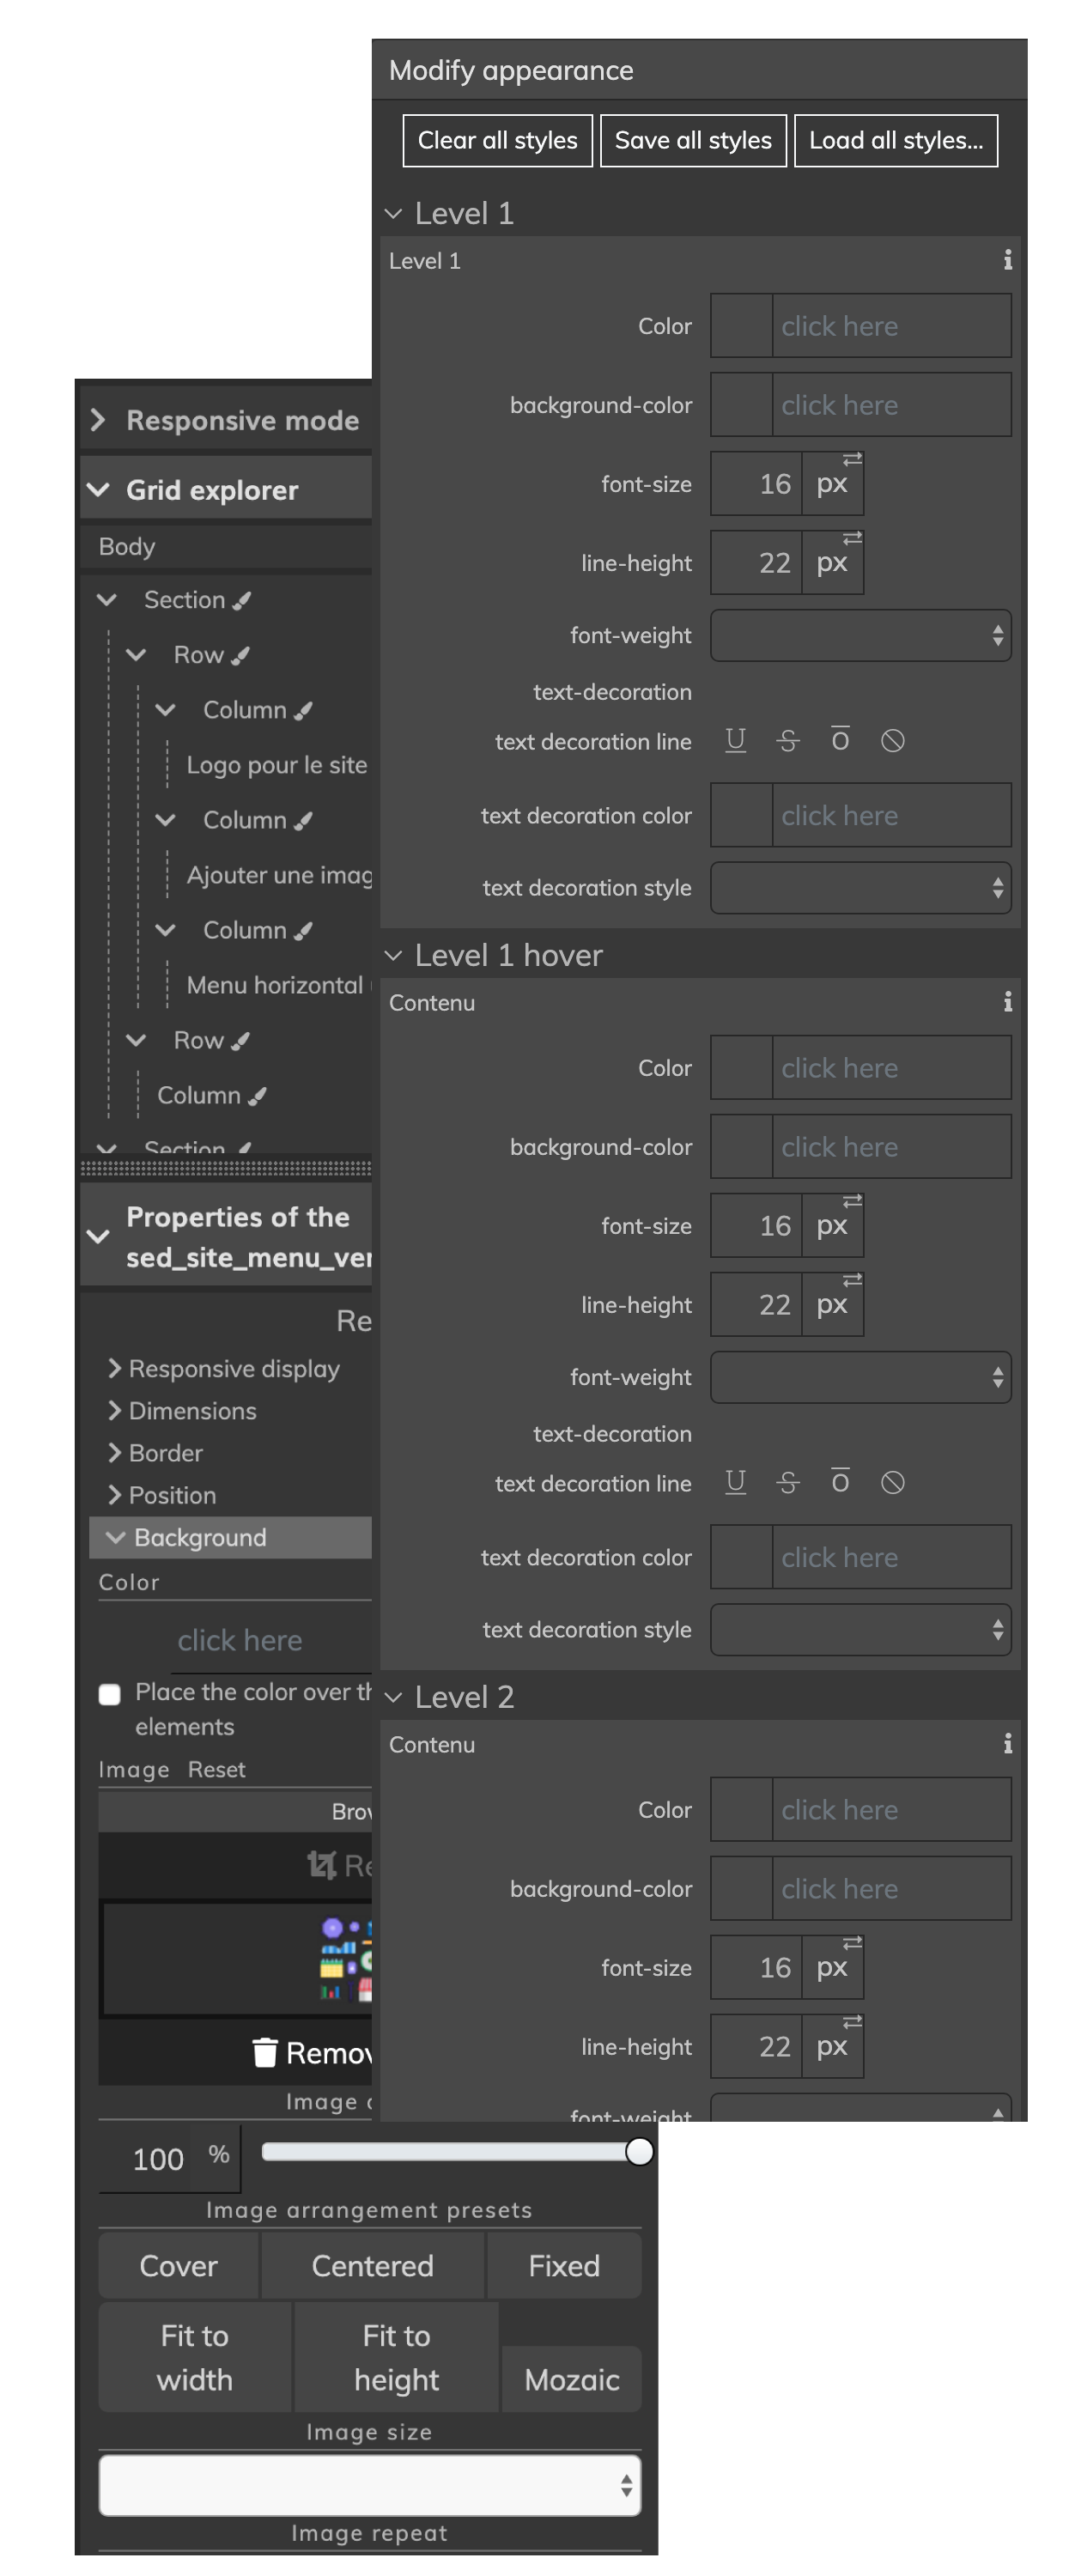Click the unit swap arrows on Level 2 line-height
Screen dimensions: 1069x2576
(x=852, y=2022)
